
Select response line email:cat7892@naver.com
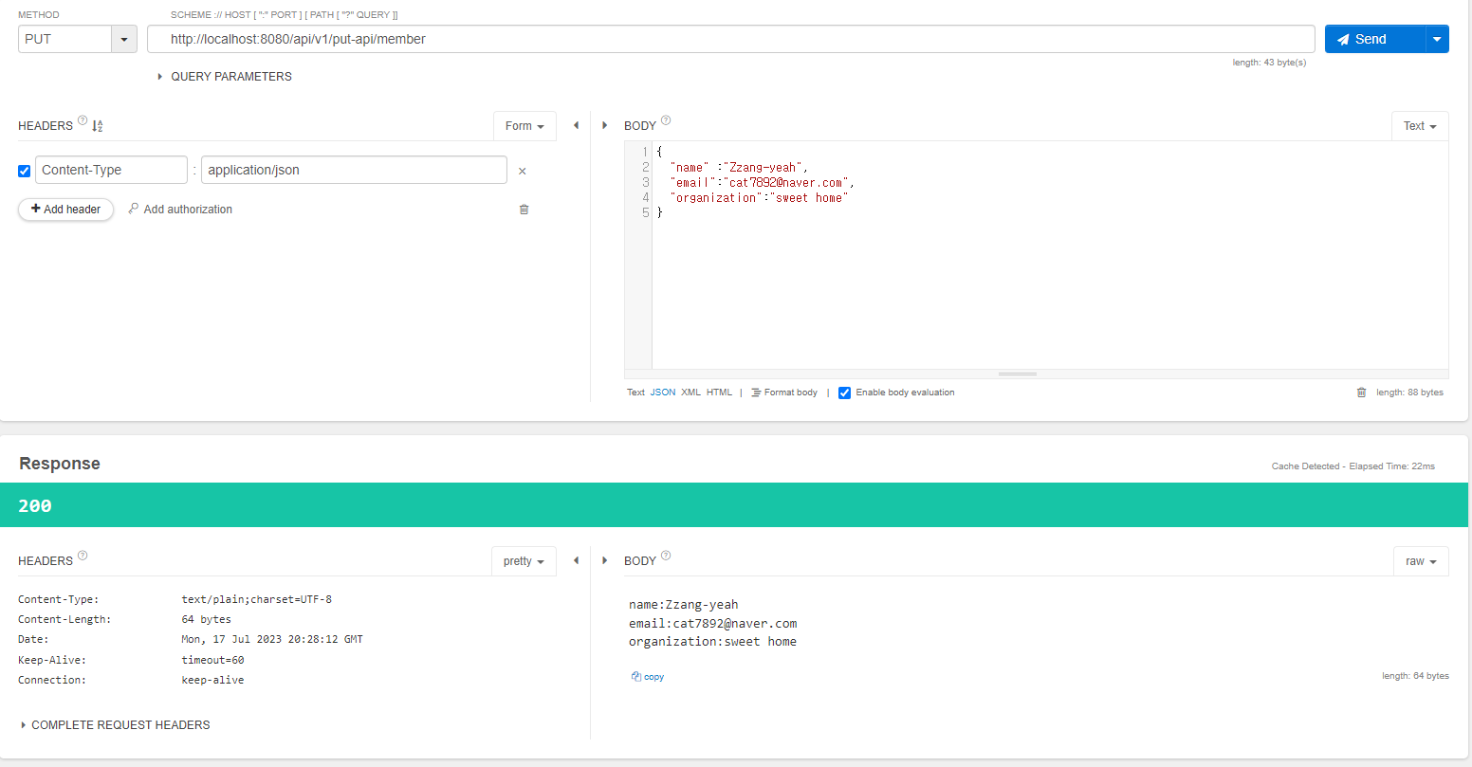click(712, 624)
